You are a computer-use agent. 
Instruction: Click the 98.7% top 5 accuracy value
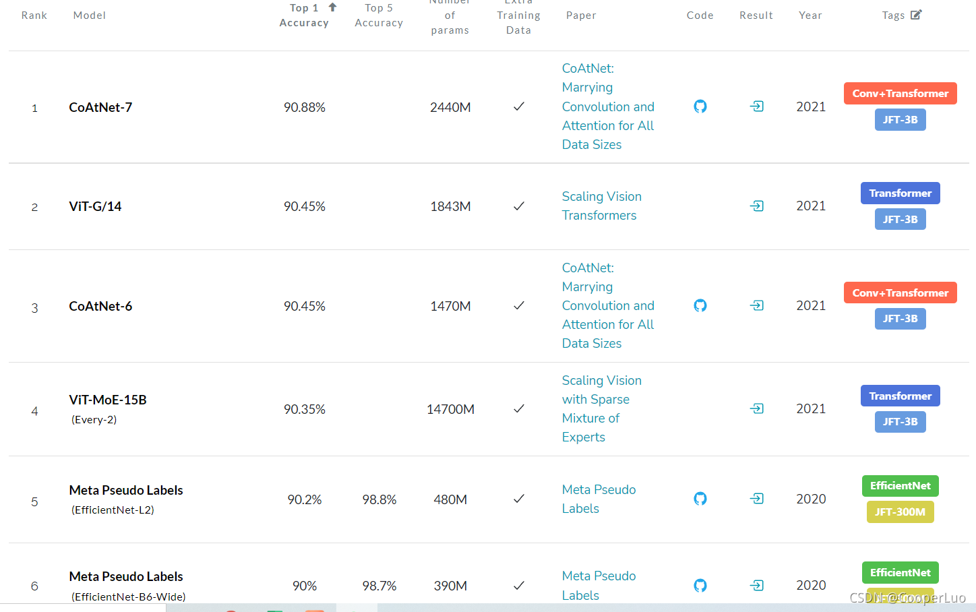[379, 586]
